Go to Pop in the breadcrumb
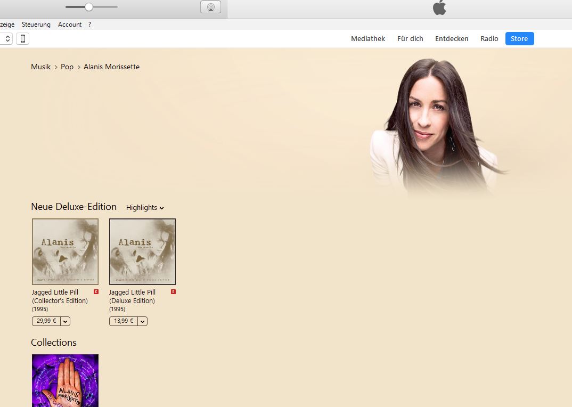 [x=67, y=67]
